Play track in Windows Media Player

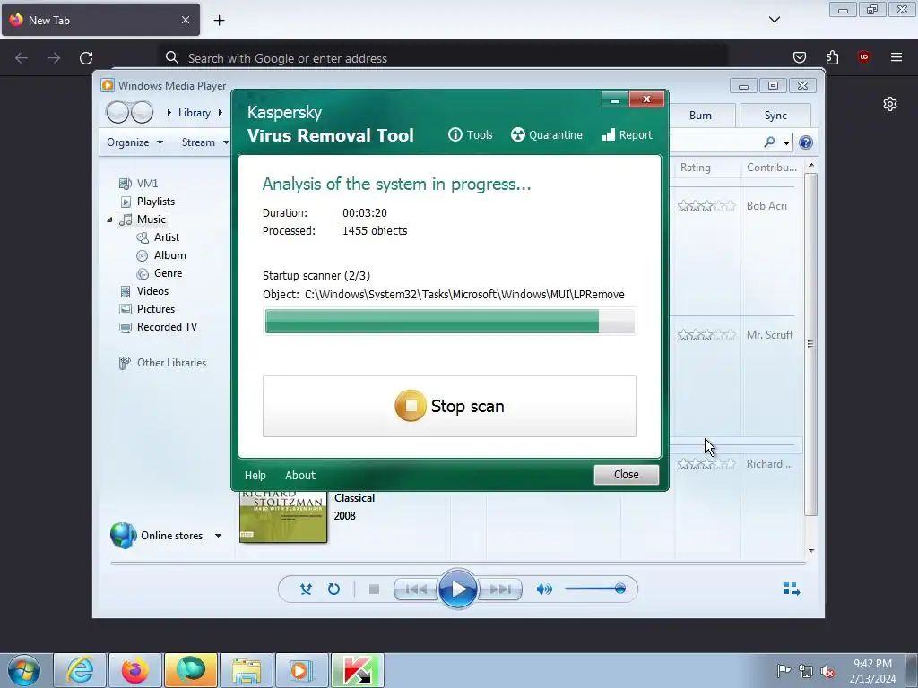pyautogui.click(x=457, y=589)
